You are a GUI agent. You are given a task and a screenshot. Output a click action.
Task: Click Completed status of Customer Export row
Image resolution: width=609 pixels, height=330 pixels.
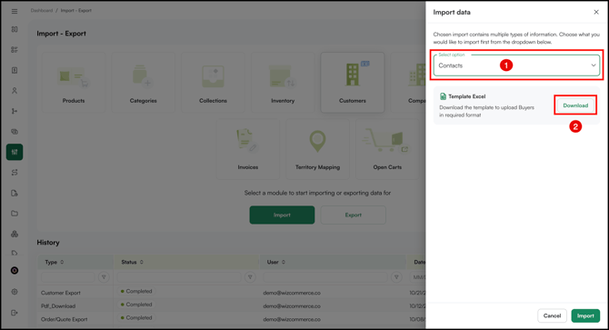click(136, 291)
